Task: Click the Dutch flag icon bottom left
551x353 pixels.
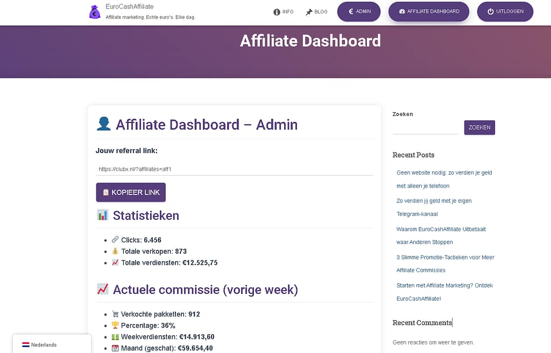Action: [25, 345]
